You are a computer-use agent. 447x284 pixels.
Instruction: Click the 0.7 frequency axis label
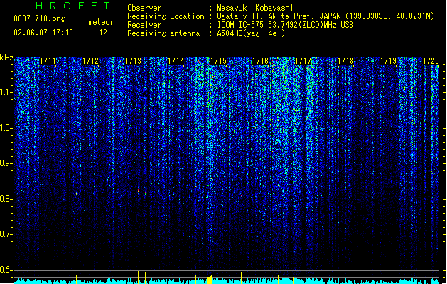(6, 234)
